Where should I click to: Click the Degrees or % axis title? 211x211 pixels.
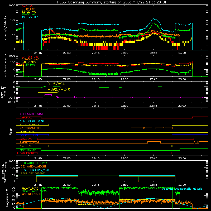click(7, 198)
